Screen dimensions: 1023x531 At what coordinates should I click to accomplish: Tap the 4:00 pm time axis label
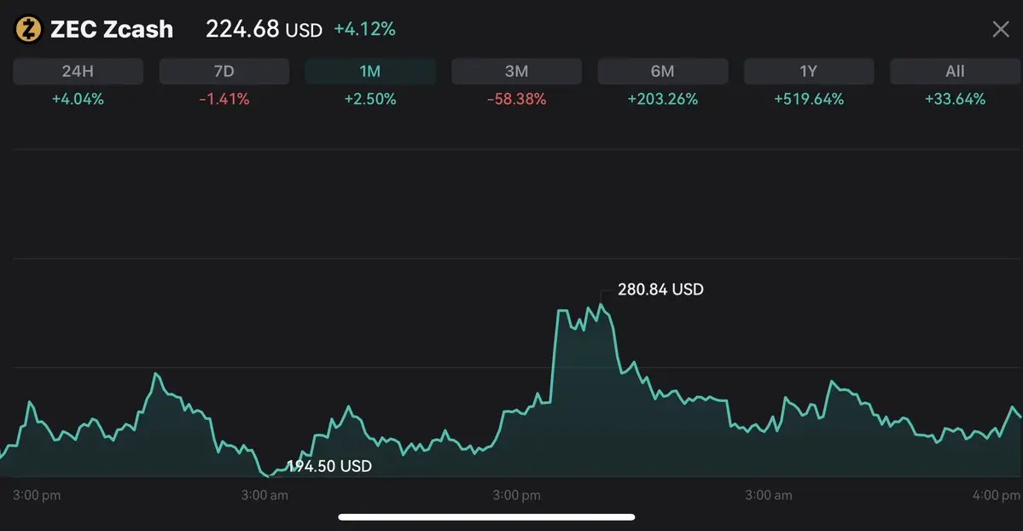click(996, 495)
